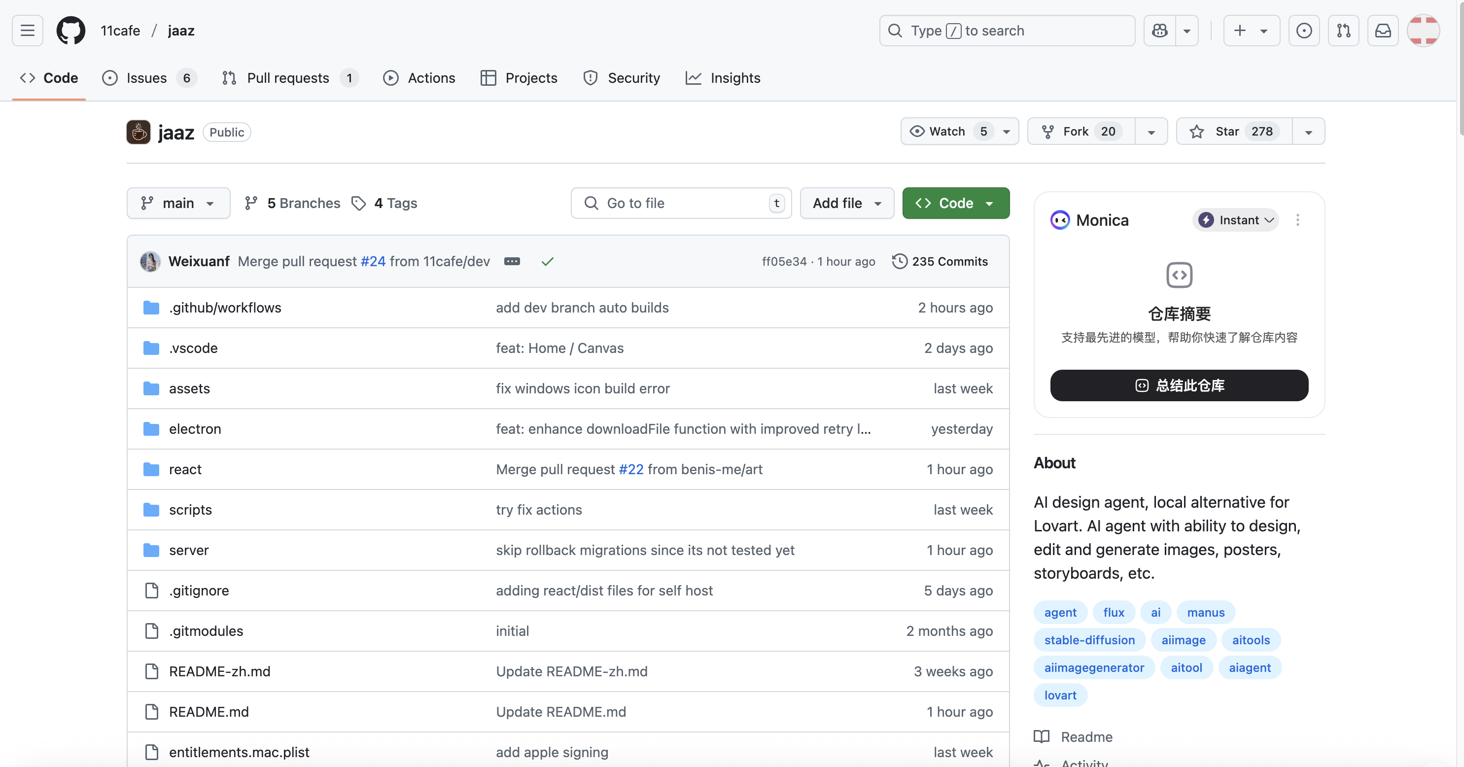Image resolution: width=1464 pixels, height=767 pixels.
Task: Click the 总结此仓库 summarize button
Action: tap(1179, 386)
